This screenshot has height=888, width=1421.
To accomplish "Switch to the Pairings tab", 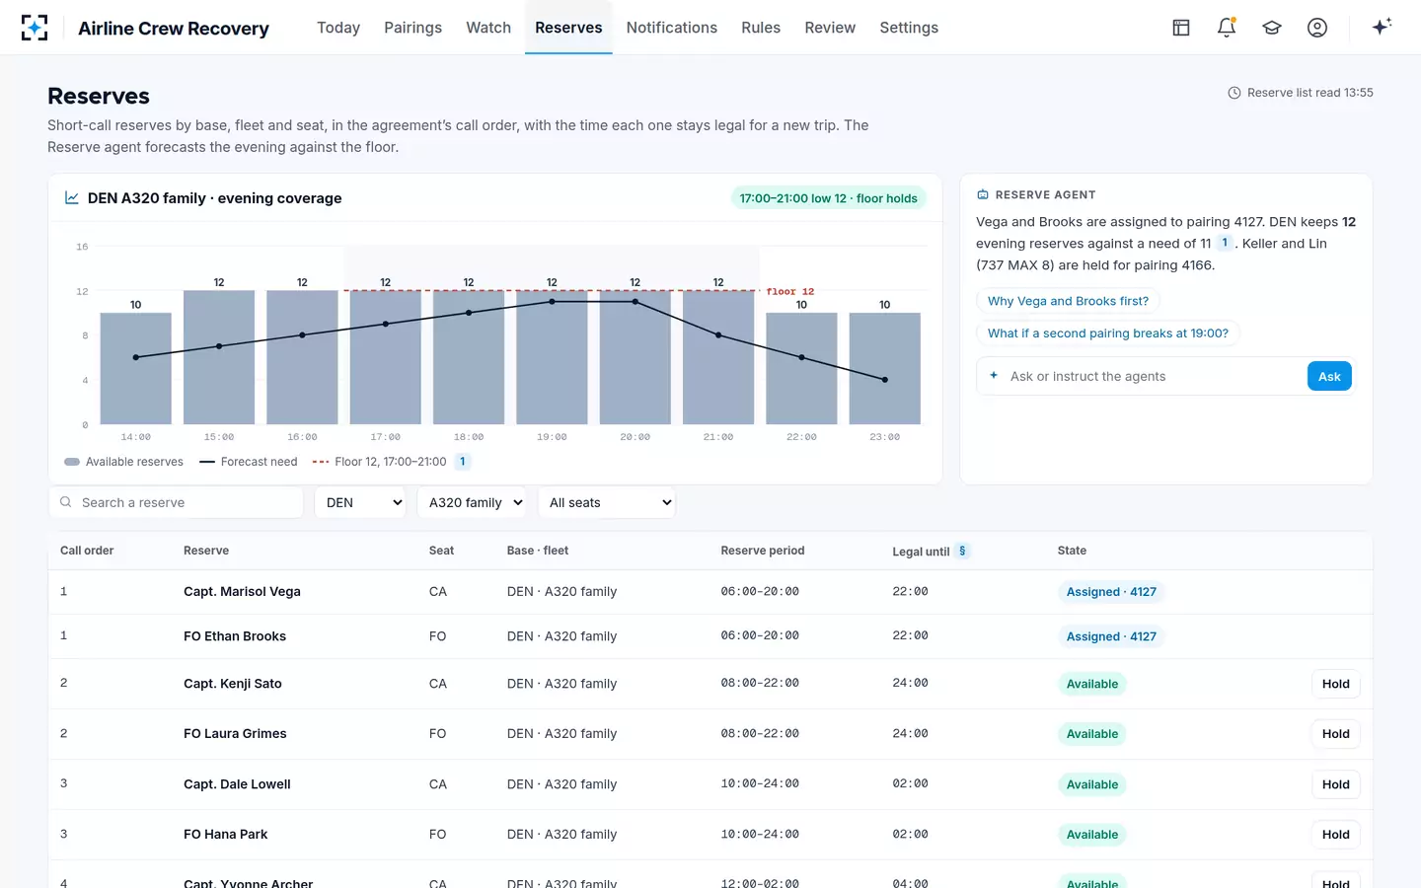I will (x=412, y=28).
